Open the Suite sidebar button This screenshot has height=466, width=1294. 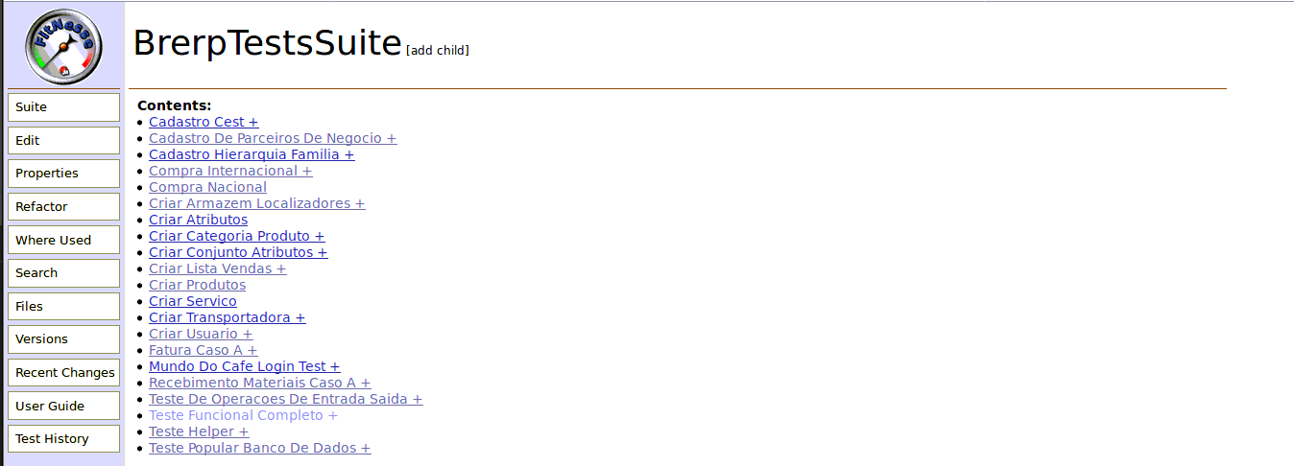pos(63,107)
